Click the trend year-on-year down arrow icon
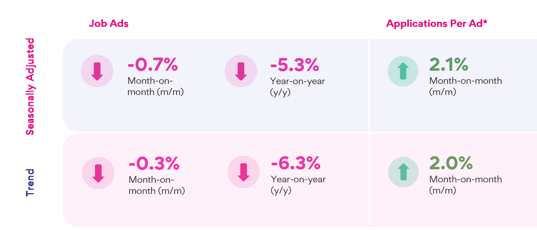Screen dimensions: 537x230 pos(243,173)
